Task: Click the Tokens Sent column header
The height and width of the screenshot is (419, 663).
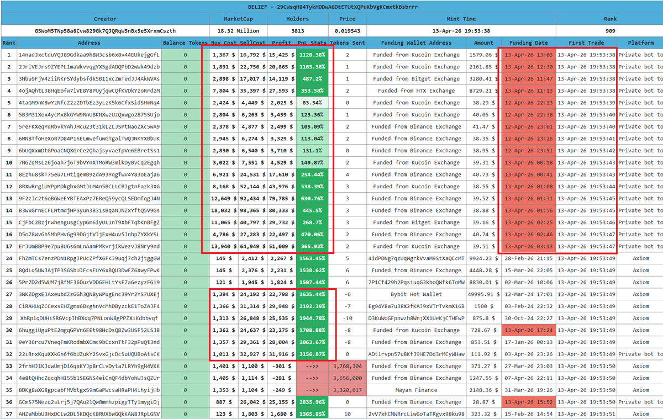Action: click(x=347, y=43)
